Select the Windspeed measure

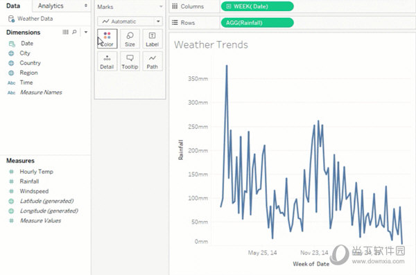tap(34, 191)
